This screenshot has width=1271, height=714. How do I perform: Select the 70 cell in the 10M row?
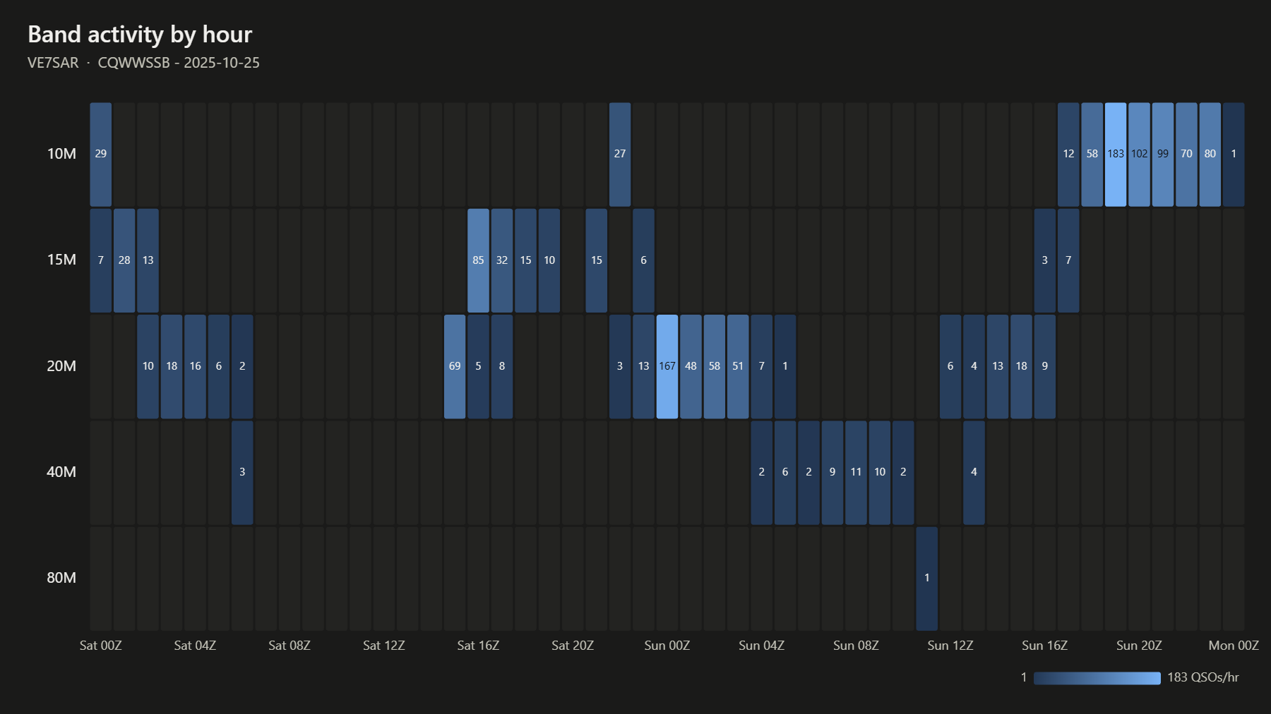pos(1186,155)
